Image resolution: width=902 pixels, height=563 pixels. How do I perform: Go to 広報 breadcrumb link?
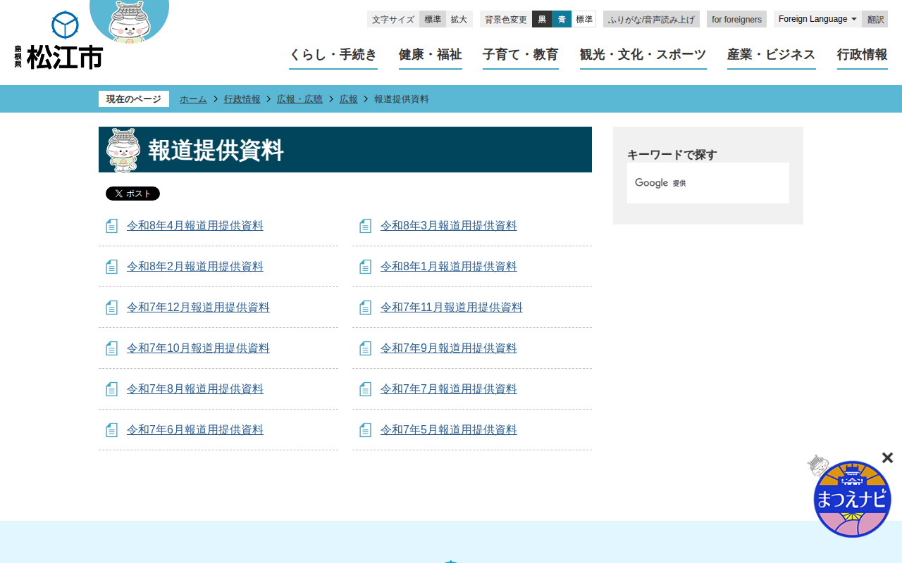click(349, 99)
